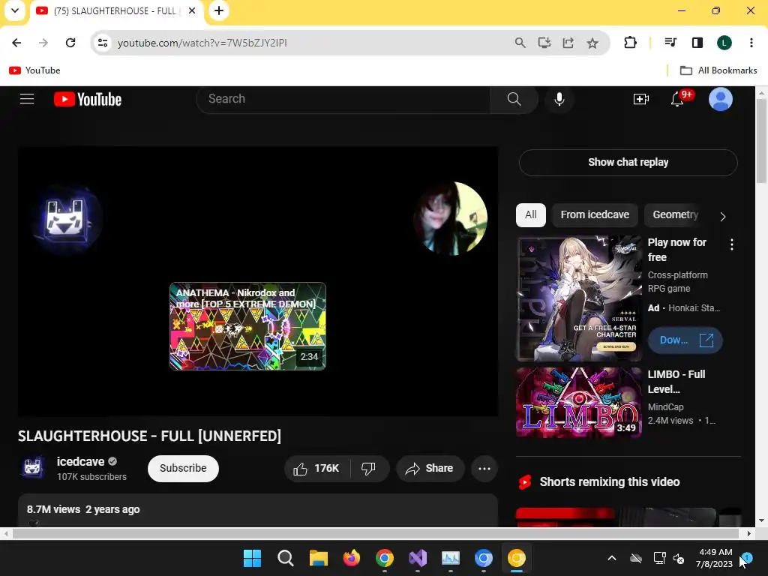The width and height of the screenshot is (768, 576).
Task: Click the search magnifier button in YouTube
Action: [x=514, y=99]
